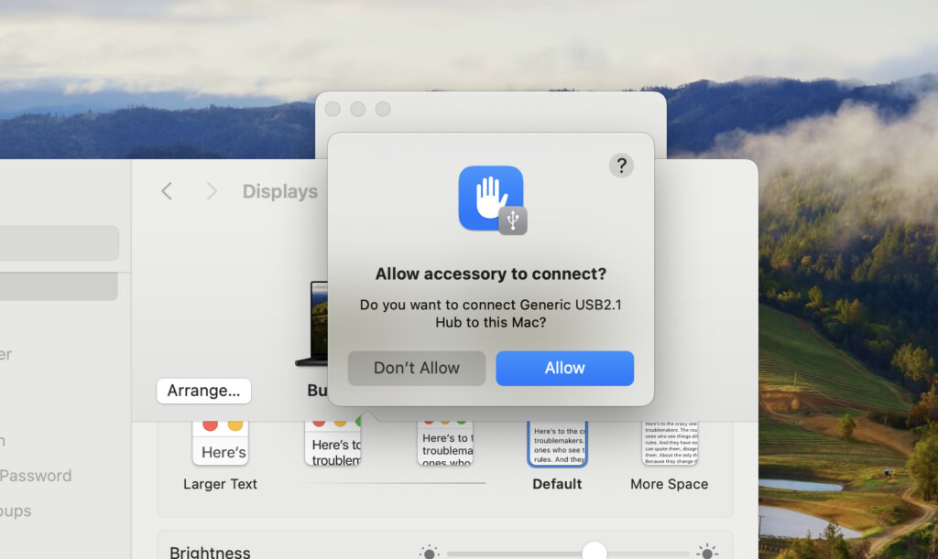The image size is (938, 559).
Task: Go forward with the right chevron
Action: tap(212, 191)
